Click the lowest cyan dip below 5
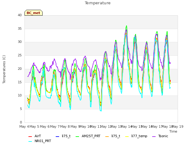196x147 pixels. point(101,111)
